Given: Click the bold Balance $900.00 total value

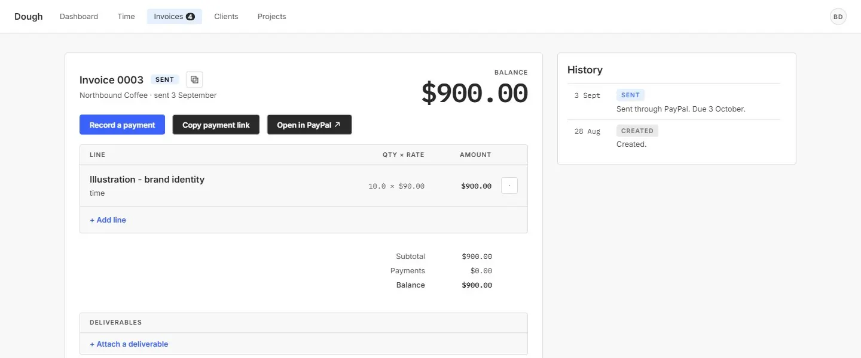Looking at the screenshot, I should click(x=477, y=285).
